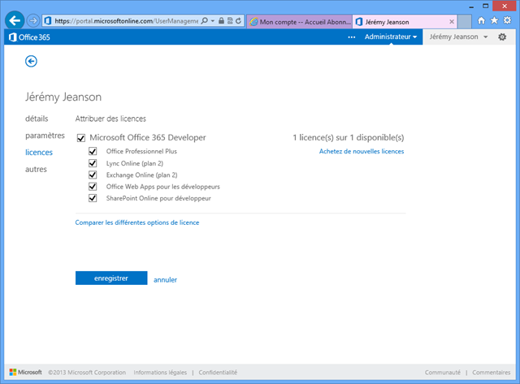Viewport: 520px width, 384px height.
Task: Click the circled back arrow on page
Action: pos(31,62)
